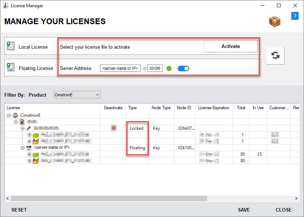Click the In Use column header
304x217 pixels.
click(x=258, y=108)
